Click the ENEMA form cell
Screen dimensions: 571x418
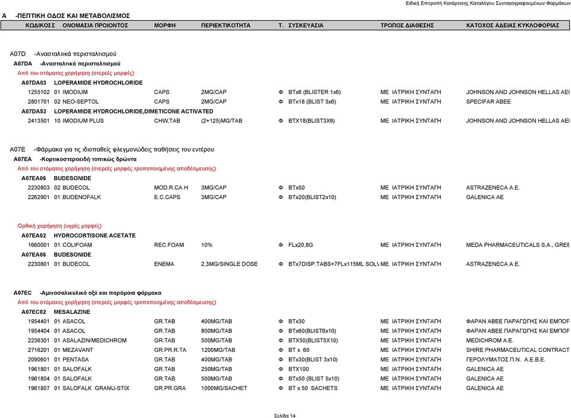click(x=164, y=264)
